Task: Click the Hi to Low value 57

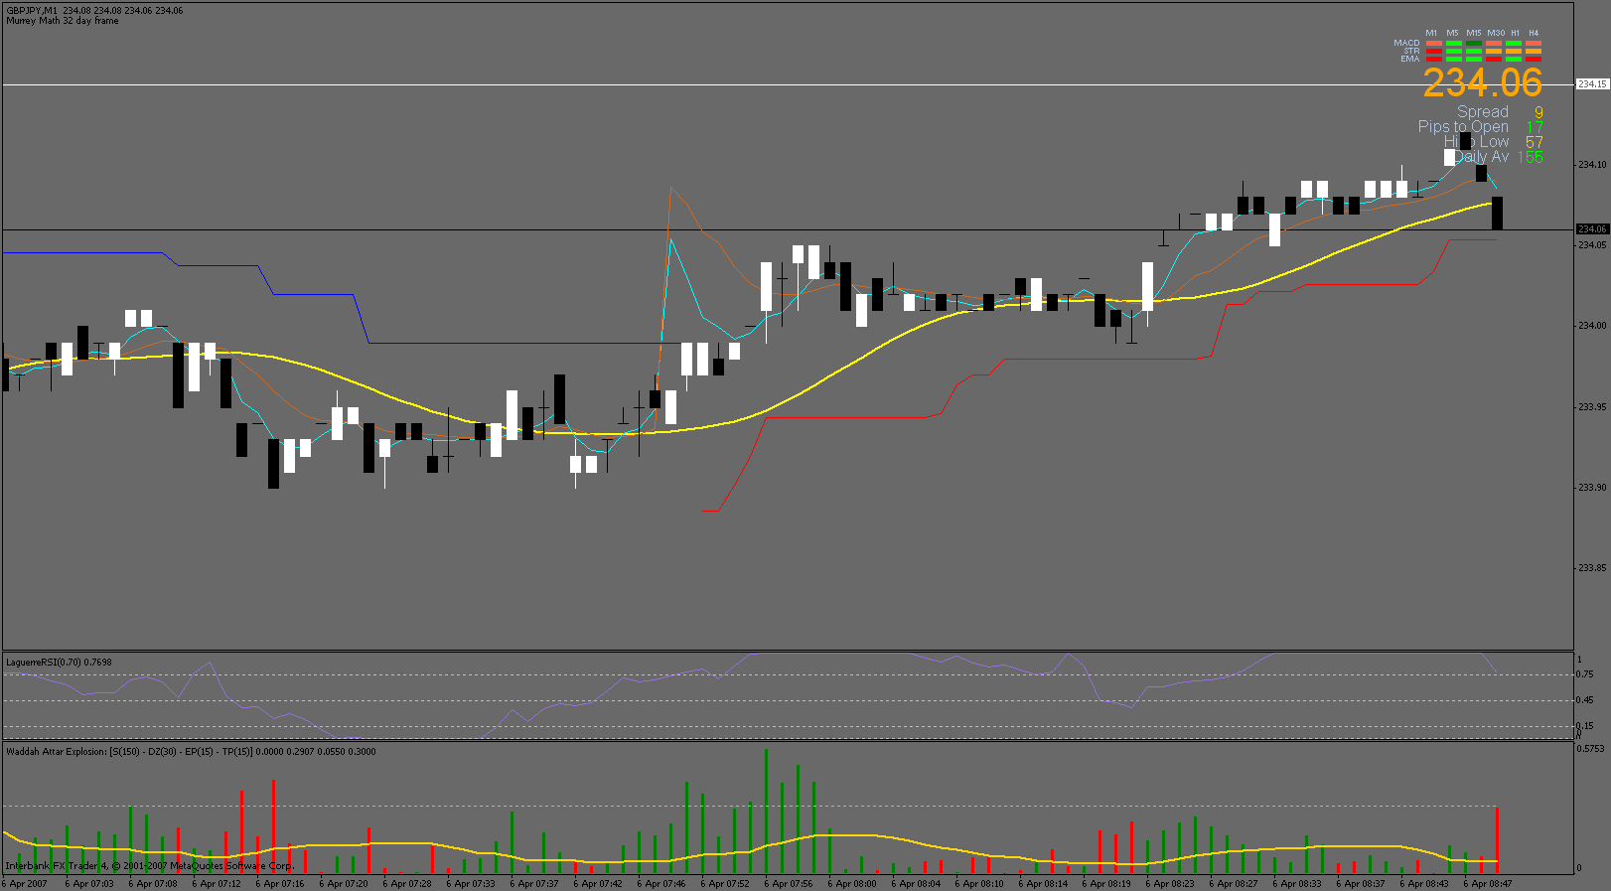Action: click(x=1535, y=142)
